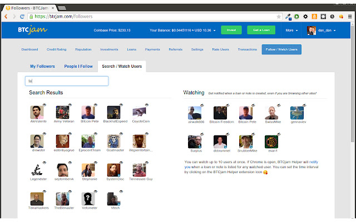Switch to the My Followers tab
The image size is (356, 222).
click(x=42, y=67)
